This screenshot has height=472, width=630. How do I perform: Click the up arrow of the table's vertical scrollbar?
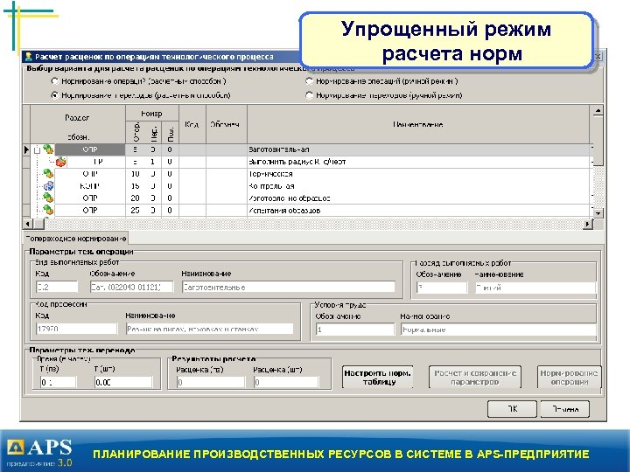(x=598, y=111)
